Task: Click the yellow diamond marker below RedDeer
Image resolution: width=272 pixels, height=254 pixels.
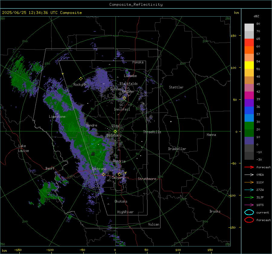Action: [x=124, y=98]
